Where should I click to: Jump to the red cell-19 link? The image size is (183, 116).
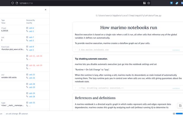click(x=39, y=65)
